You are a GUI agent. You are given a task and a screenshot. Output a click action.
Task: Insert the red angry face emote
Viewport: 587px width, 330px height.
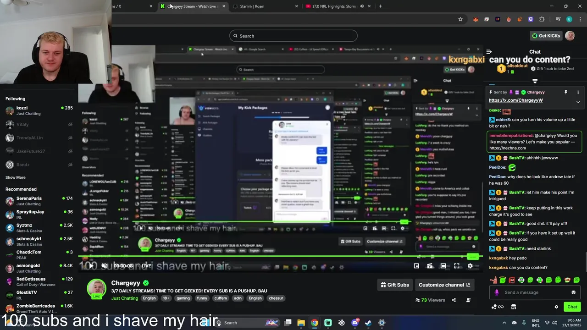pyautogui.click(x=512, y=280)
